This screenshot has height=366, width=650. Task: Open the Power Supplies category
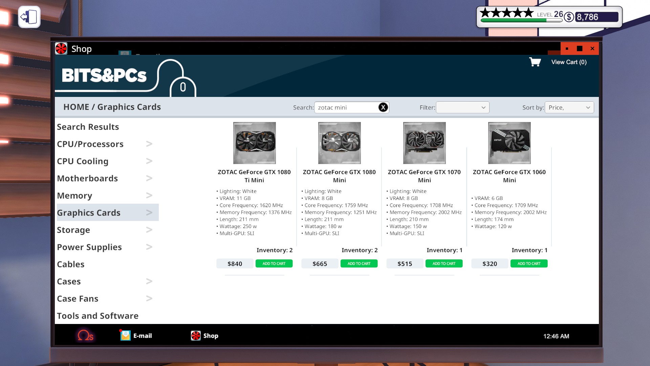[89, 247]
